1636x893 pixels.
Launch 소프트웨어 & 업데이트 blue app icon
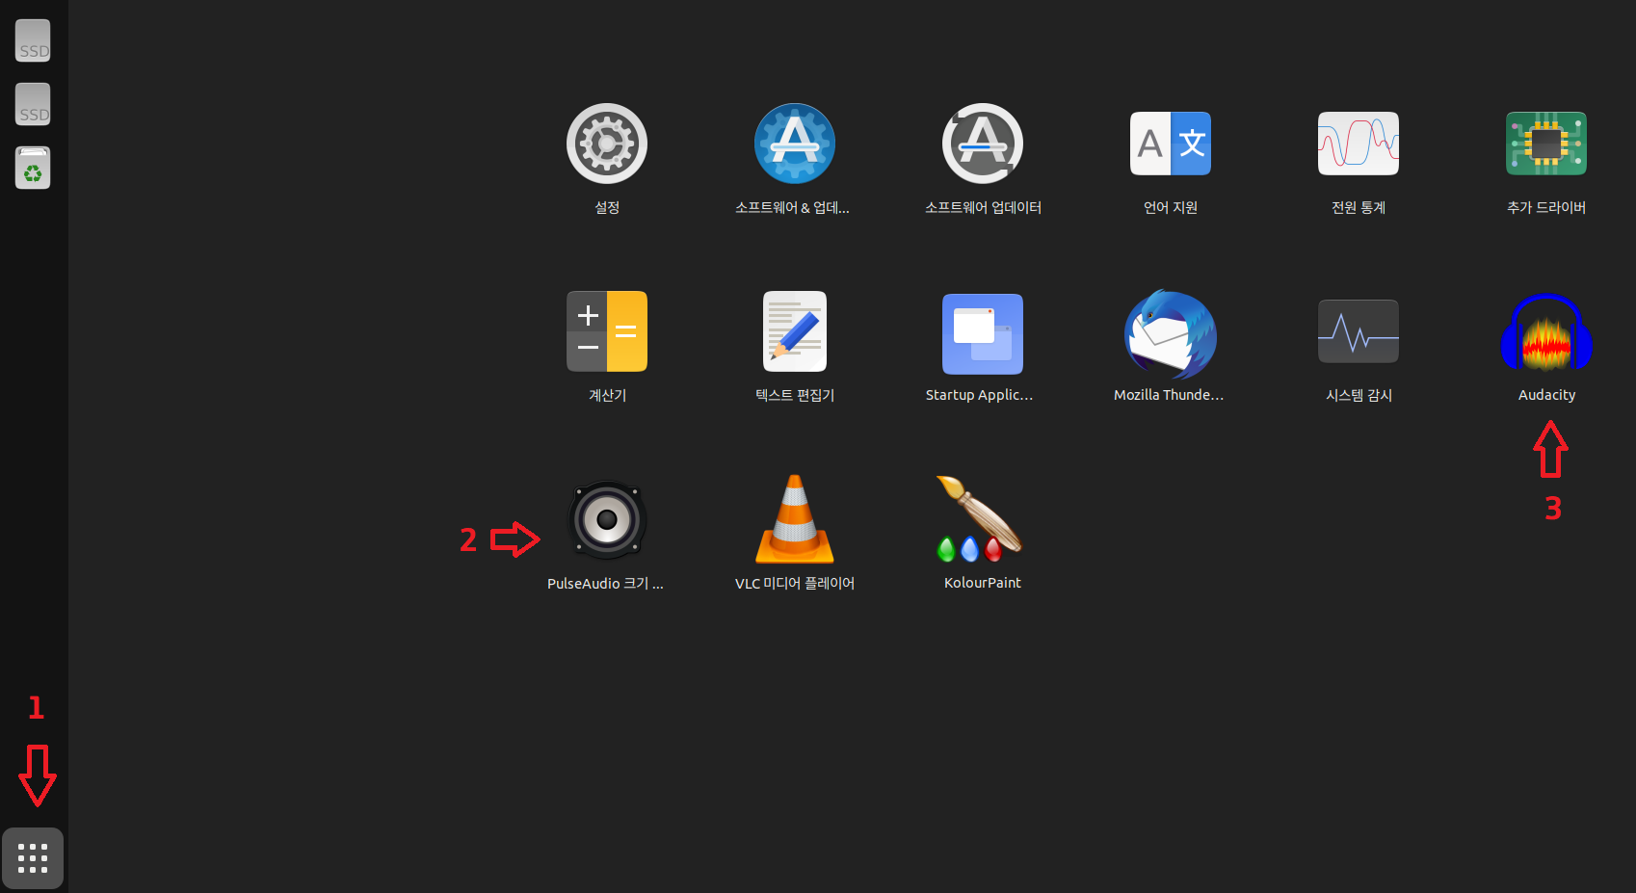795,144
